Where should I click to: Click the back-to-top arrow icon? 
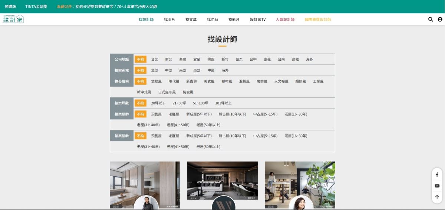tap(437, 197)
